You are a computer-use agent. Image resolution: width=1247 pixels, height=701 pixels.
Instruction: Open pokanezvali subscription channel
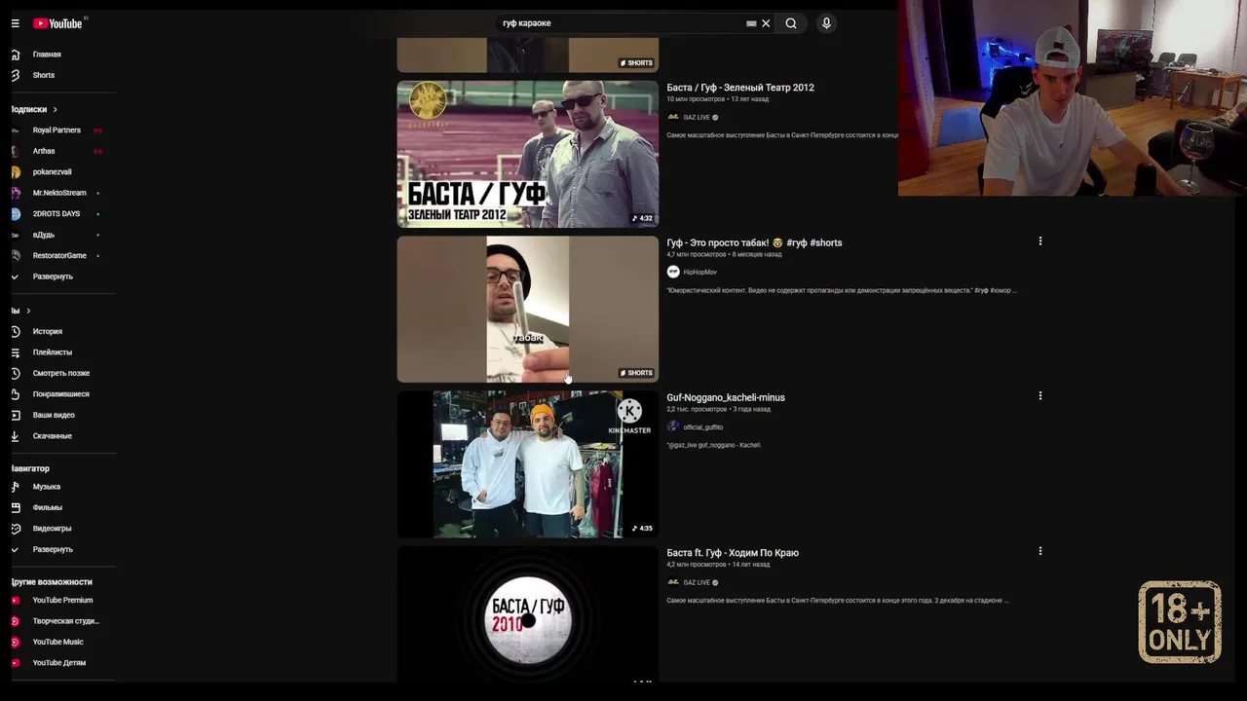tap(52, 172)
